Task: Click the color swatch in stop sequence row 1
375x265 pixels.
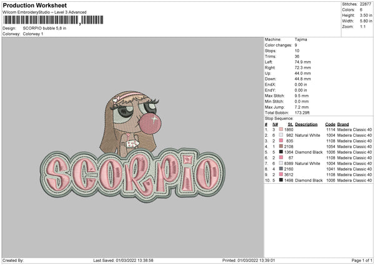Action: pyautogui.click(x=281, y=129)
